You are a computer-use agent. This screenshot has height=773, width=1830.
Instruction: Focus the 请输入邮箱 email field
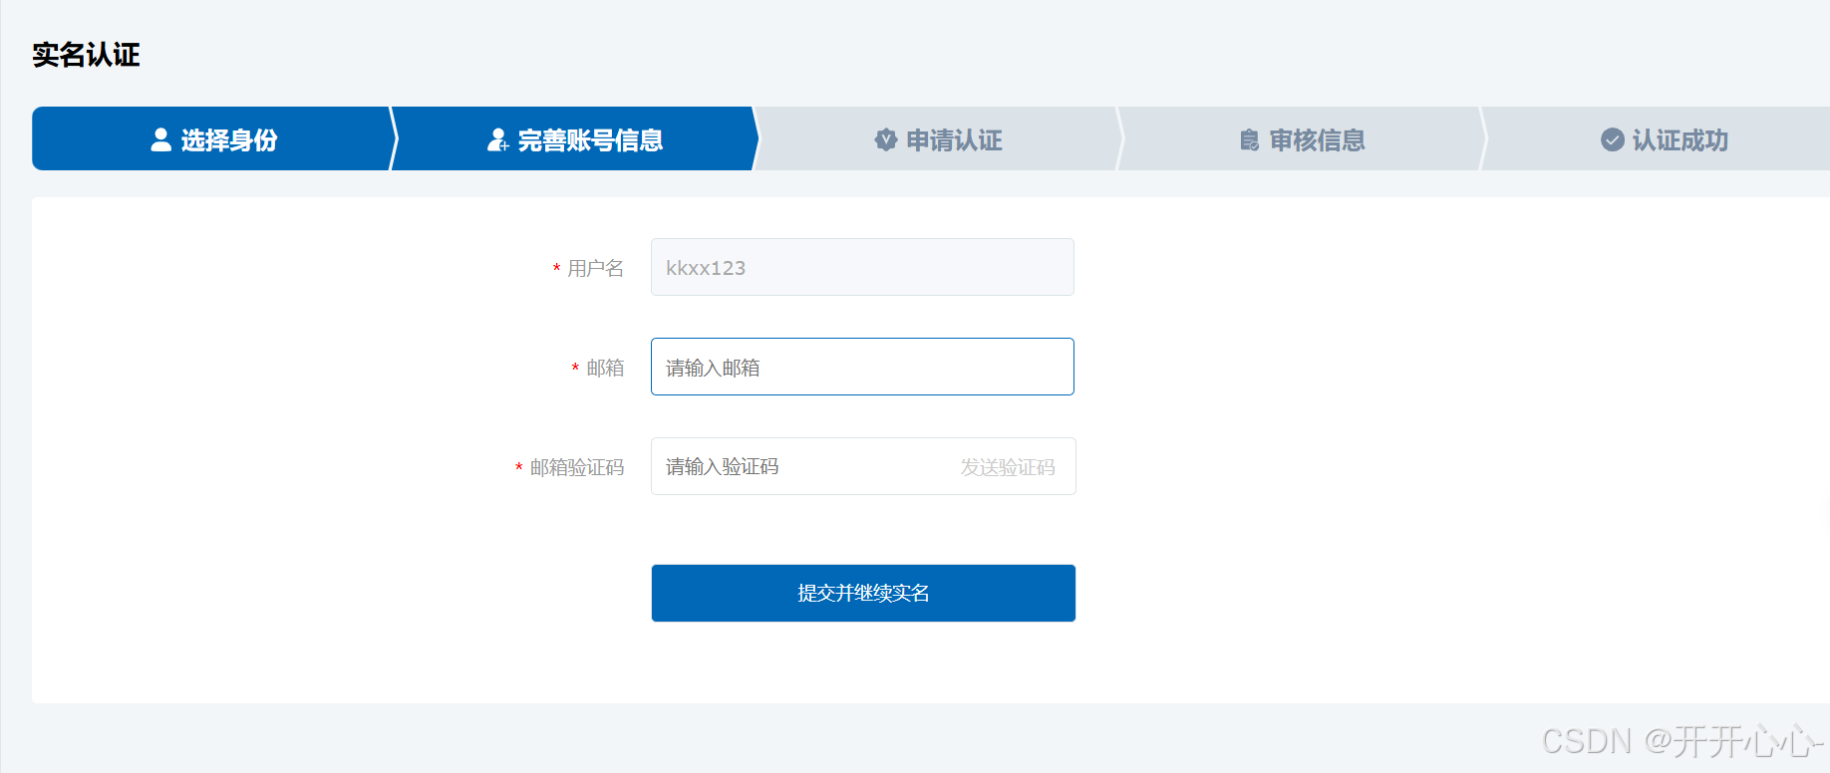pos(862,367)
